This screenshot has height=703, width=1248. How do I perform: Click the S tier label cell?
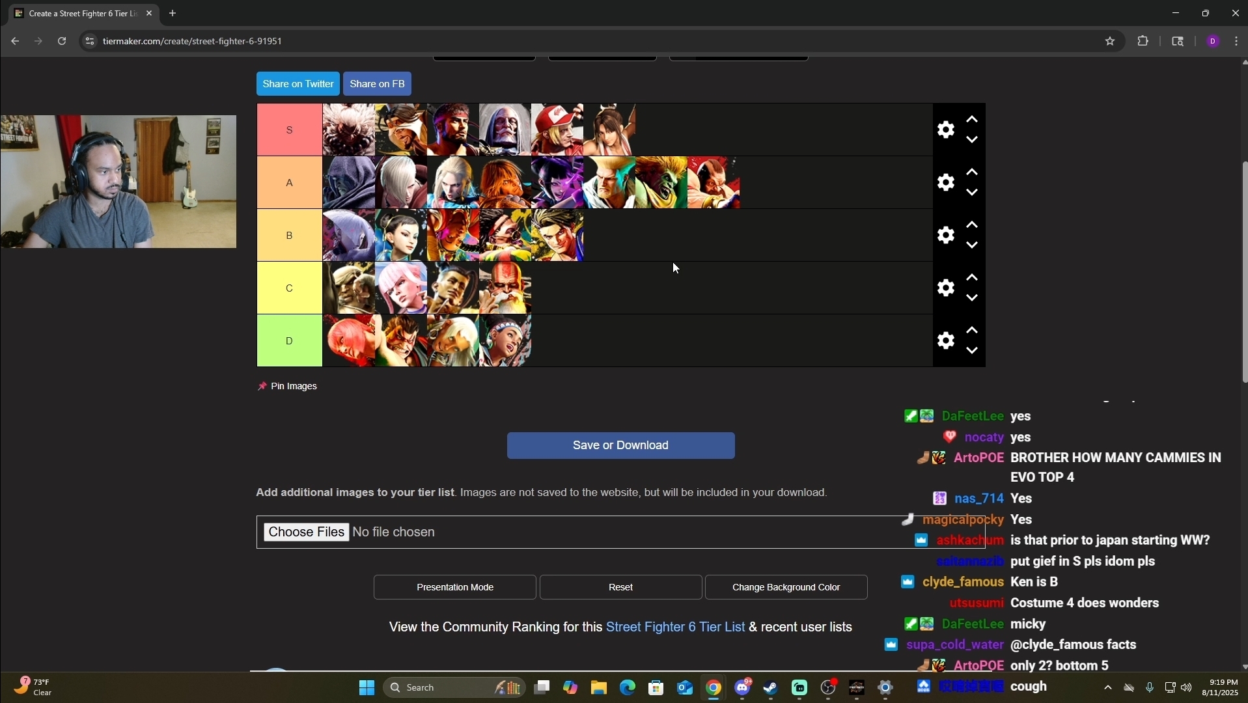pyautogui.click(x=290, y=130)
